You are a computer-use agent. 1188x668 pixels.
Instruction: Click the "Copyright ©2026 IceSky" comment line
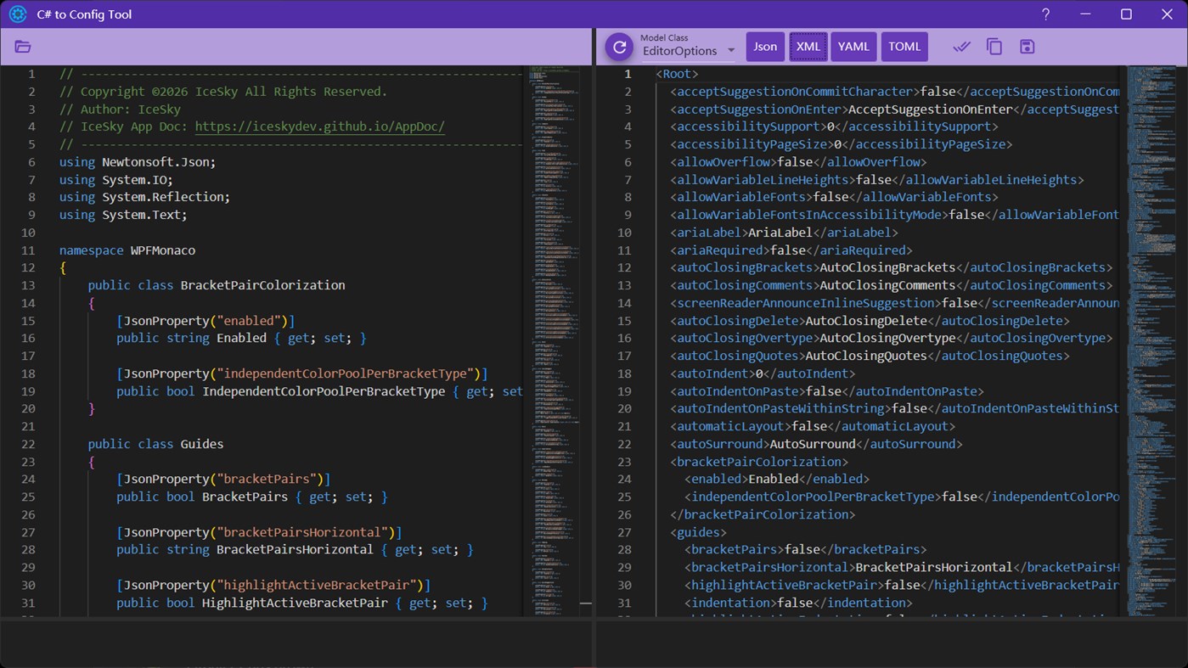click(223, 92)
